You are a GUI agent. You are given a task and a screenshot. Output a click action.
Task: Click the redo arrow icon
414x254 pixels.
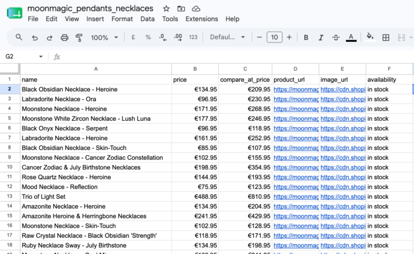coord(49,37)
